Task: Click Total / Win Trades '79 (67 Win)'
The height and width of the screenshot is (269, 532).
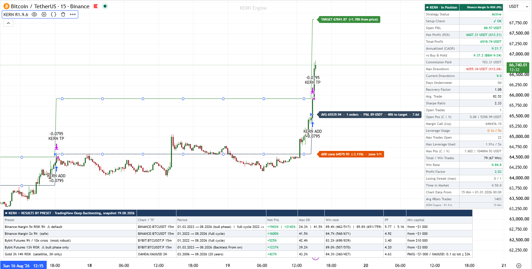Action: [492, 158]
